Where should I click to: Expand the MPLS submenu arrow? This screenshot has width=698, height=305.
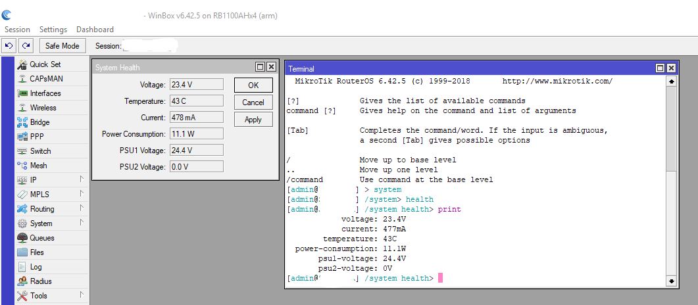(x=82, y=193)
